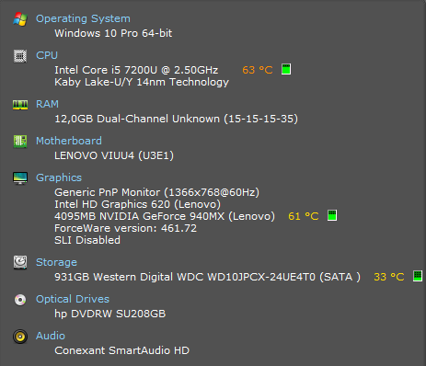Click the RAM memory stick icon
Image resolution: width=426 pixels, height=366 pixels.
click(20, 105)
